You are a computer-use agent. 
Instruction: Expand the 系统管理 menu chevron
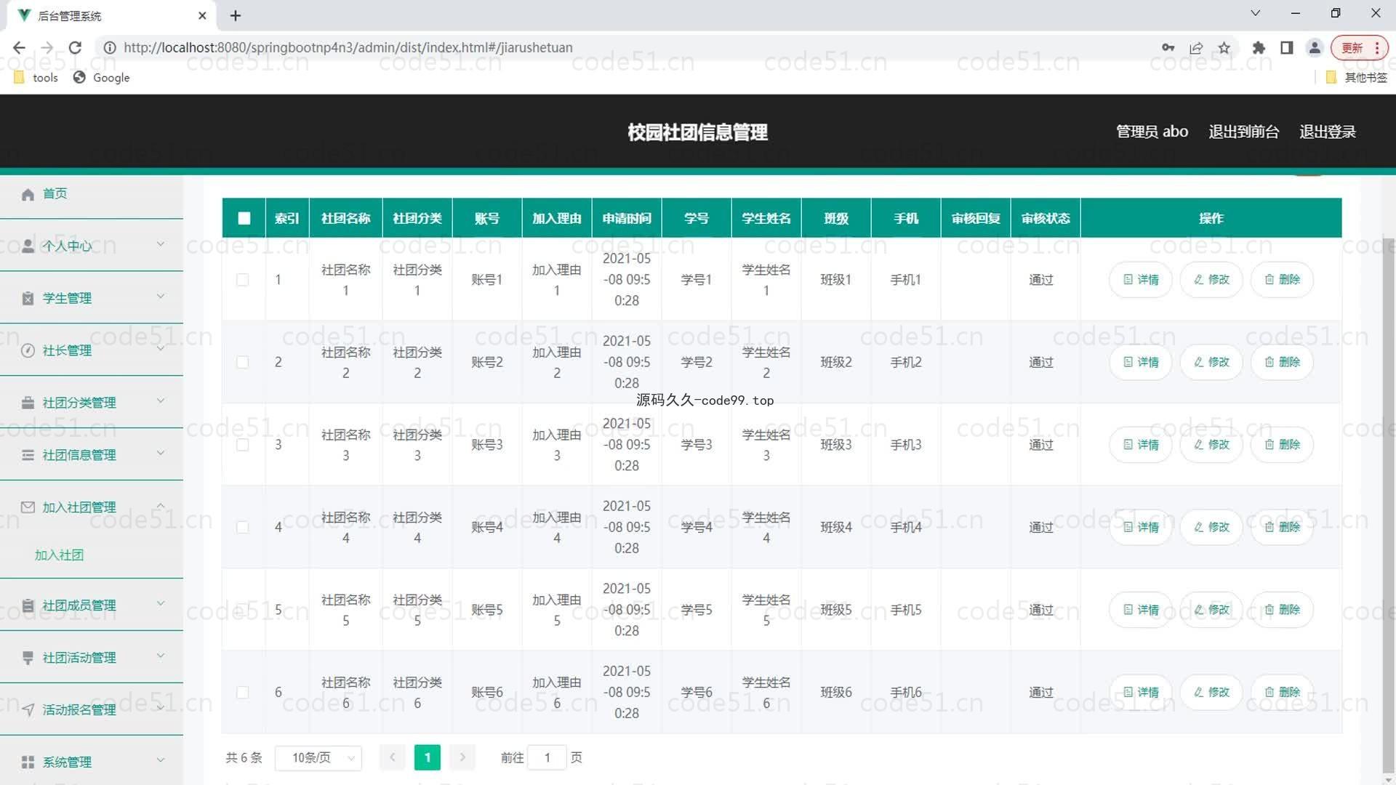[x=161, y=761]
